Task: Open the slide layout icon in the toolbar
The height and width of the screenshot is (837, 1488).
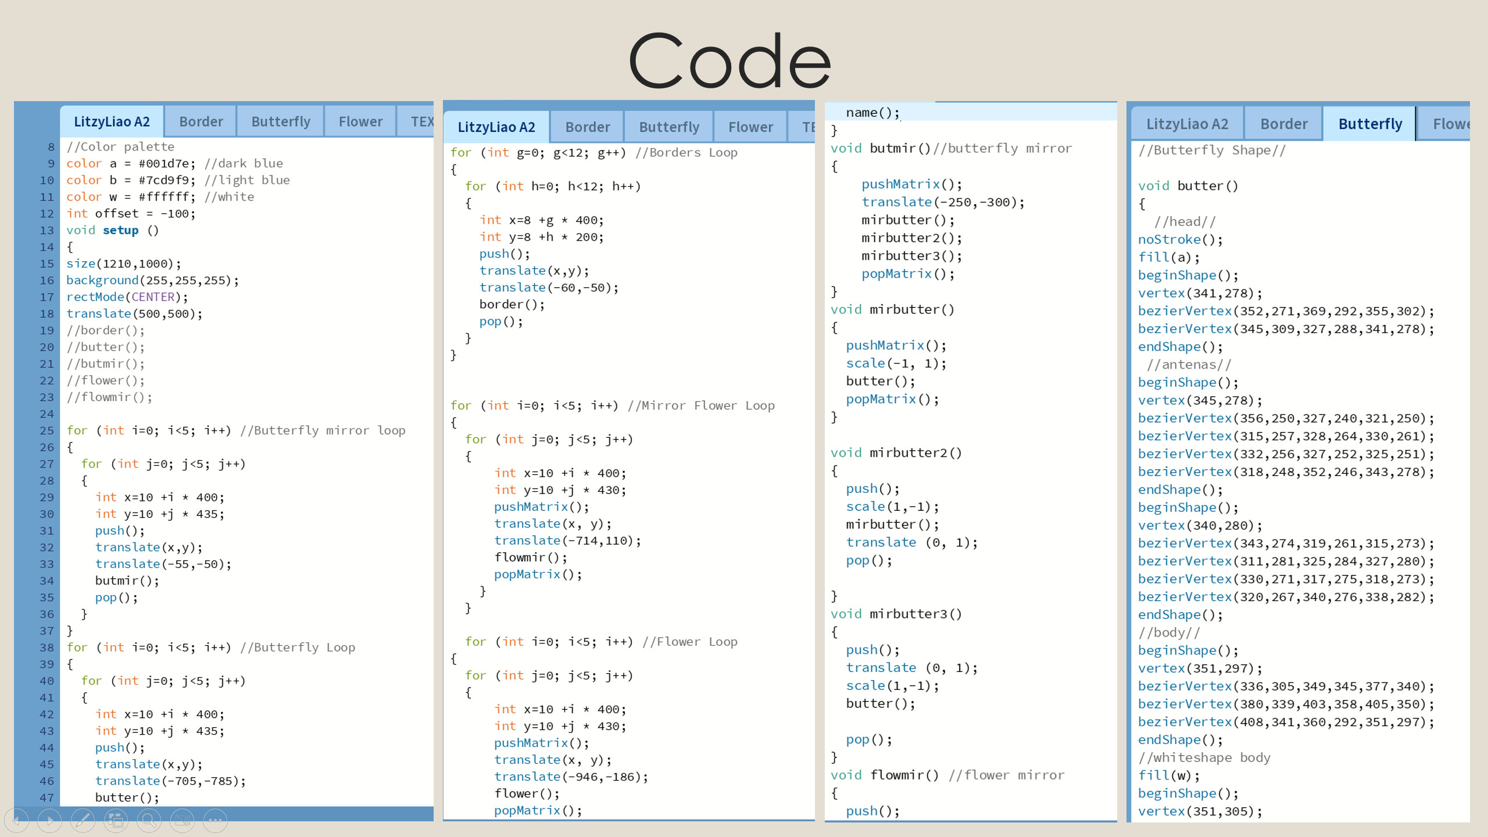Action: click(116, 820)
